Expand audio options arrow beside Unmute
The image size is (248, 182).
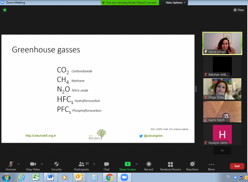(19, 164)
